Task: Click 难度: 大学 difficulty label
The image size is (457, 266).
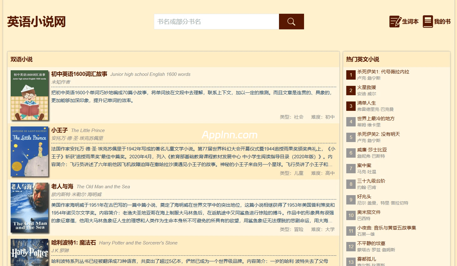Action: [323, 229]
